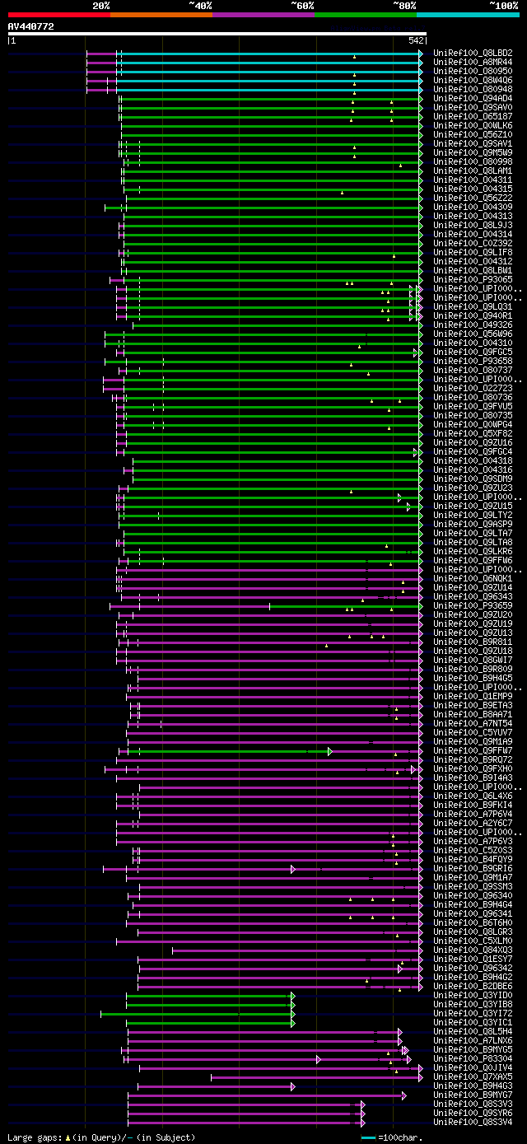Click label UniRef100_Q9FXH0
Image resolution: width=527 pixels, height=1144 pixels.
[x=473, y=769]
